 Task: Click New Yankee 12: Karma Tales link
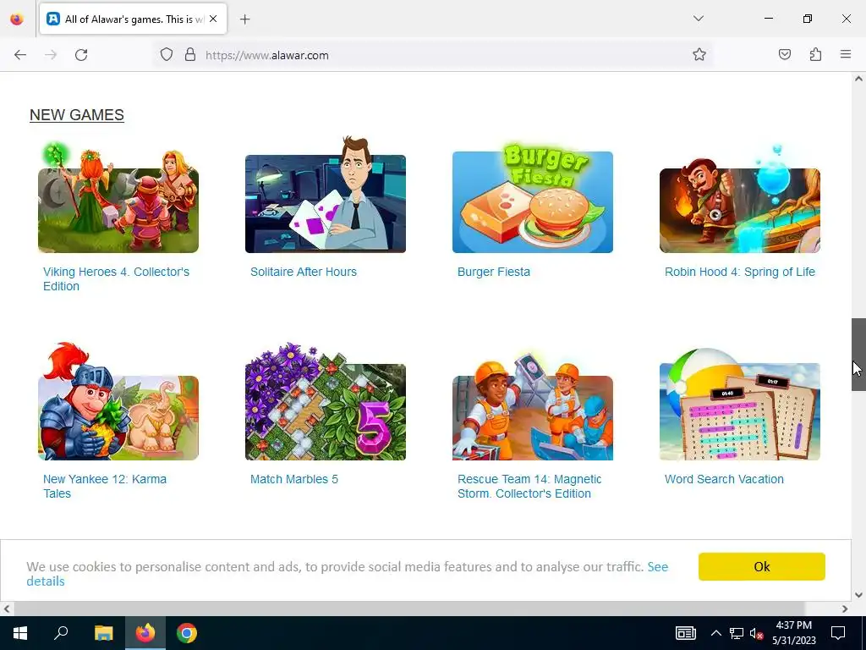pos(104,487)
